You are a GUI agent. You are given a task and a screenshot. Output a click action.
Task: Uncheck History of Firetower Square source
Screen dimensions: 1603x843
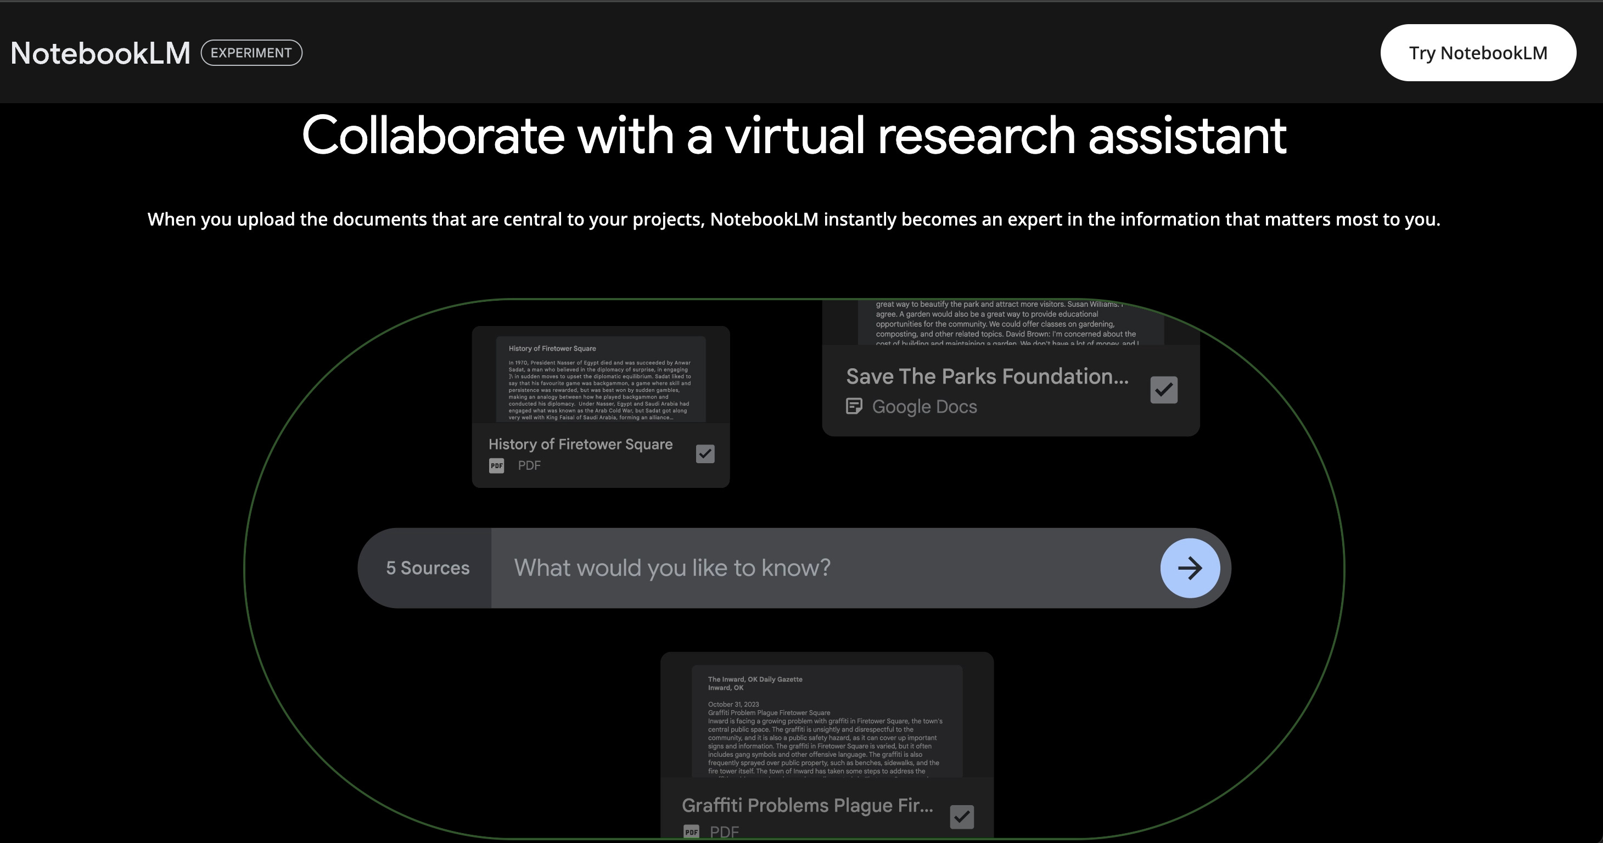[704, 453]
